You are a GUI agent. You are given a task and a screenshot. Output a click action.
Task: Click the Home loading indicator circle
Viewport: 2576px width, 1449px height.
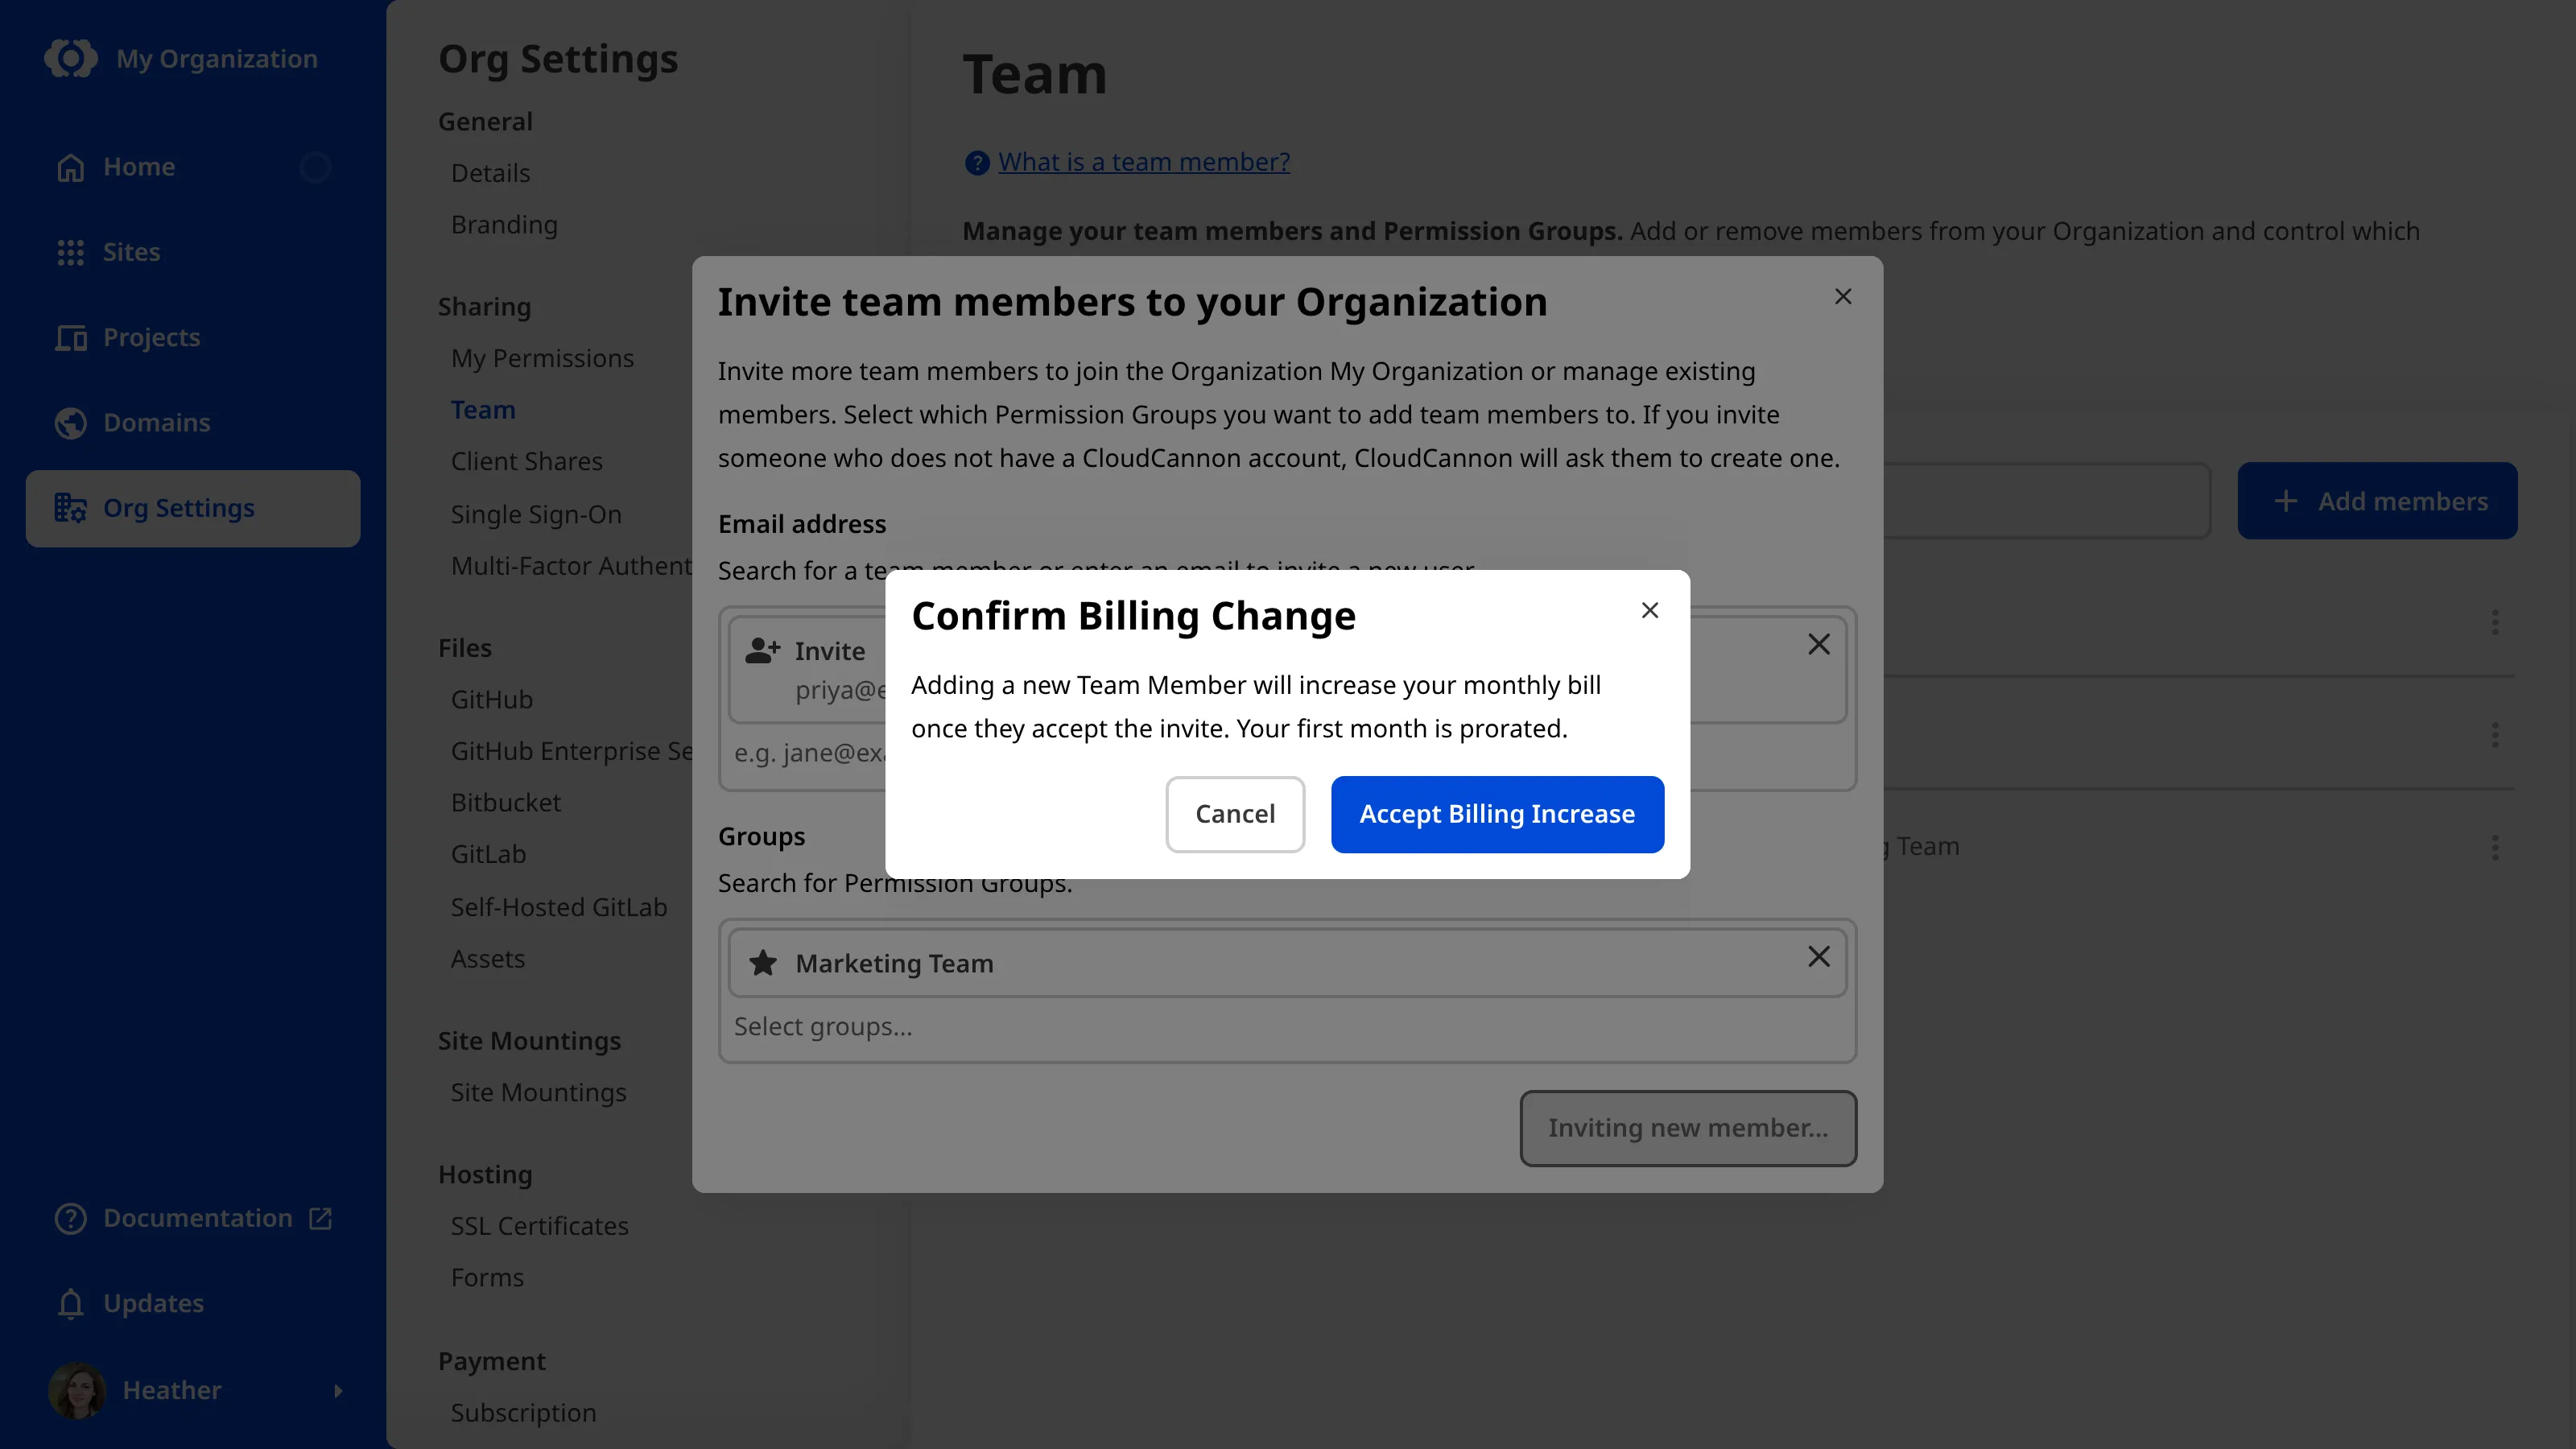click(315, 167)
